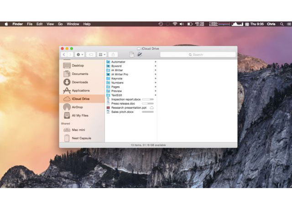Select the Preview folder
Viewport: 292px width, 210px height.
click(x=131, y=91)
